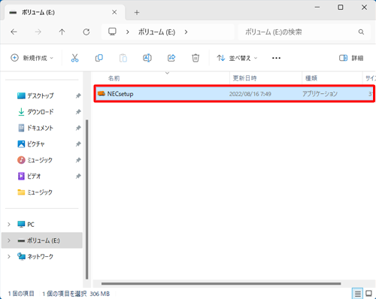This screenshot has width=376, height=299.
Task: Share the selected file
Action: (171, 58)
